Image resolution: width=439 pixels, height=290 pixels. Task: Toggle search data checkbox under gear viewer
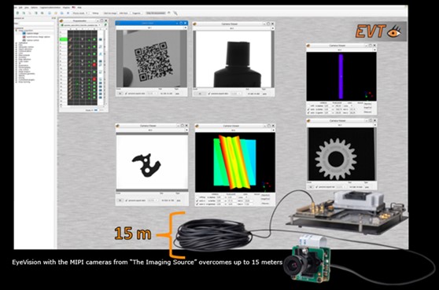point(316,187)
